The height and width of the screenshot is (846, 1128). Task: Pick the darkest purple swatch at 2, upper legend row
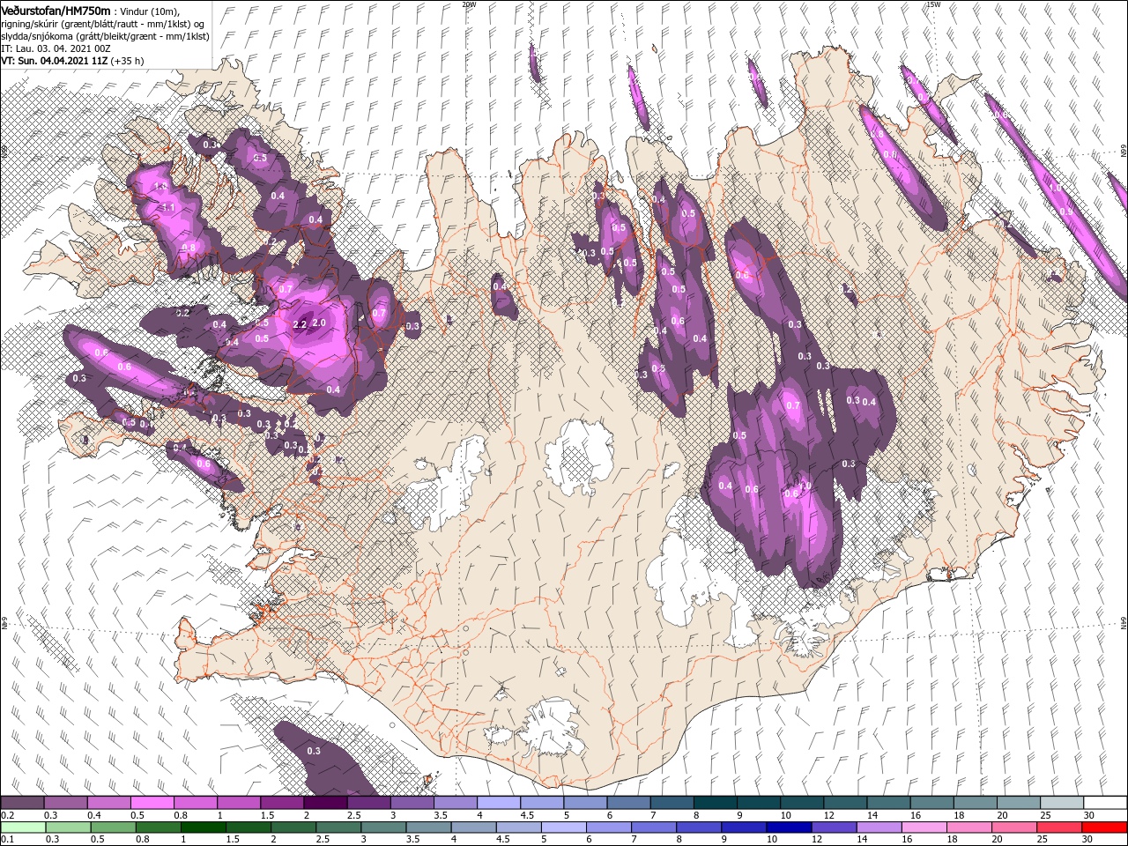click(x=324, y=803)
